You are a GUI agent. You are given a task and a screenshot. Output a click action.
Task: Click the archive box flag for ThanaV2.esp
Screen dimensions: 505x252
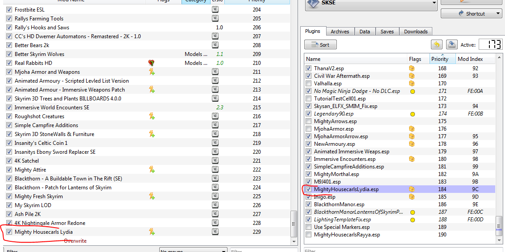[412, 68]
